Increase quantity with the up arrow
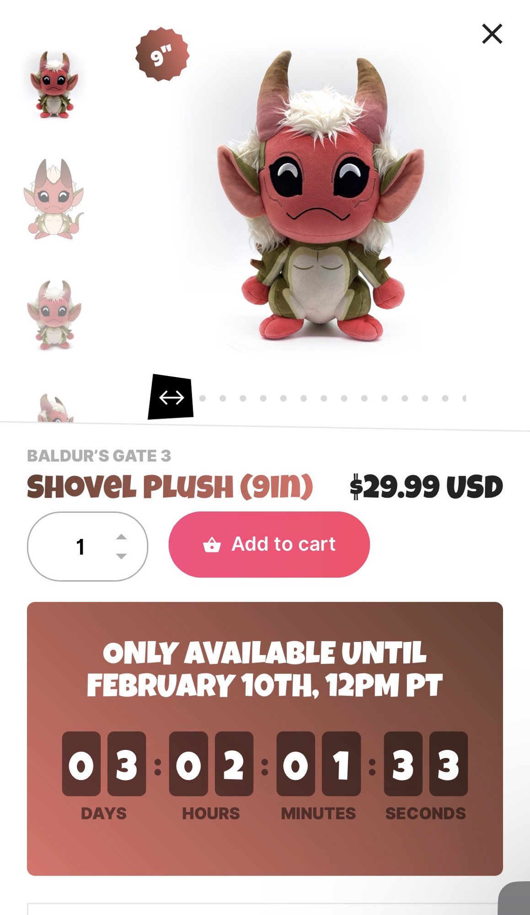This screenshot has width=530, height=915. point(121,537)
